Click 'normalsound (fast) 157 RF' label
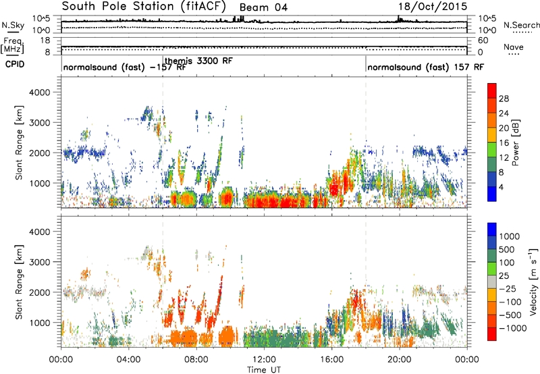 click(x=425, y=67)
